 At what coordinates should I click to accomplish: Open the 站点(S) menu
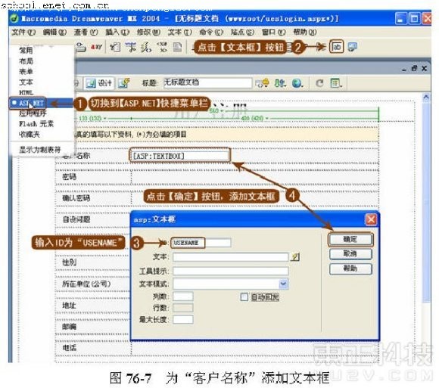tap(242, 33)
